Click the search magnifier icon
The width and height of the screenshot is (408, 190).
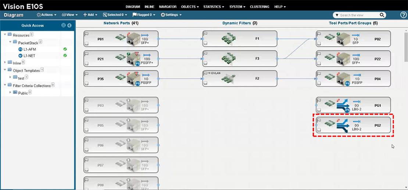pyautogui.click(x=382, y=15)
